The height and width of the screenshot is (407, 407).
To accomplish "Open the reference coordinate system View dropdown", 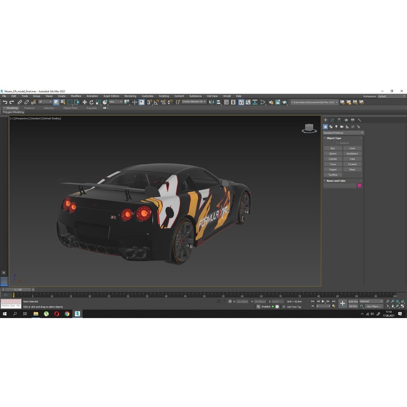I will (116, 102).
